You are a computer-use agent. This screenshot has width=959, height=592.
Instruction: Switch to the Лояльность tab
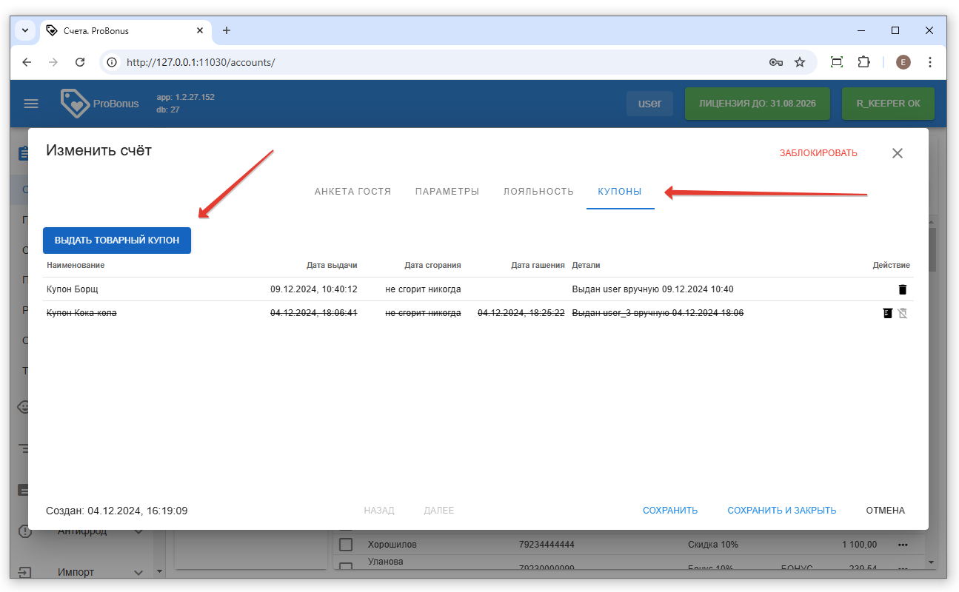(x=538, y=192)
